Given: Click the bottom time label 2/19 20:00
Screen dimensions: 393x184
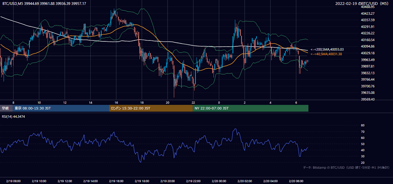Looking at the screenshot, I should pos(167,181).
